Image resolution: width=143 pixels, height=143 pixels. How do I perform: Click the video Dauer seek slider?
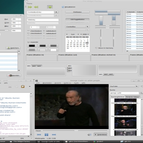[75, 130]
